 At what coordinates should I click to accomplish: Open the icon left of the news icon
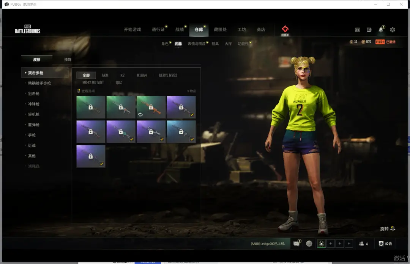click(x=357, y=30)
